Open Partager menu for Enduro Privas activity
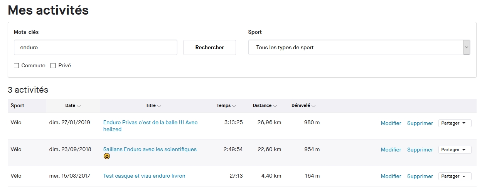This screenshot has width=482, height=188. 455,123
